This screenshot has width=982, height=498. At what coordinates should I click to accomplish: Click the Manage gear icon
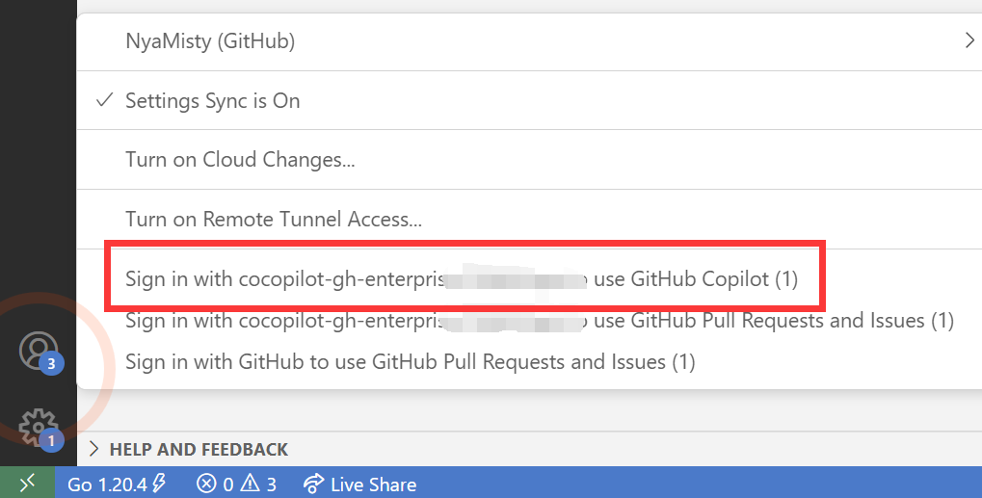tap(38, 425)
